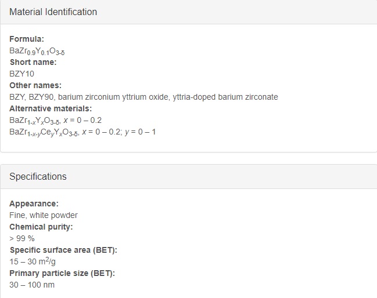
Task: Click the > 99 % purity value
Action: click(x=22, y=238)
